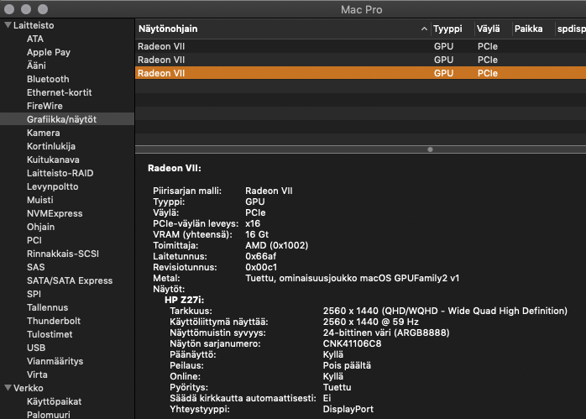
Task: Select NVMExpress in the sidebar
Action: 55,214
